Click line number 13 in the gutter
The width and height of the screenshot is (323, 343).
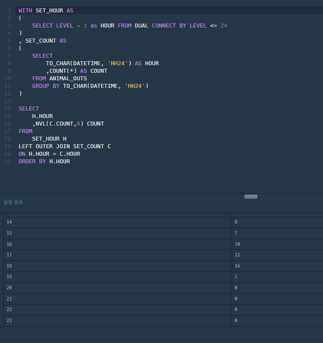[8, 101]
